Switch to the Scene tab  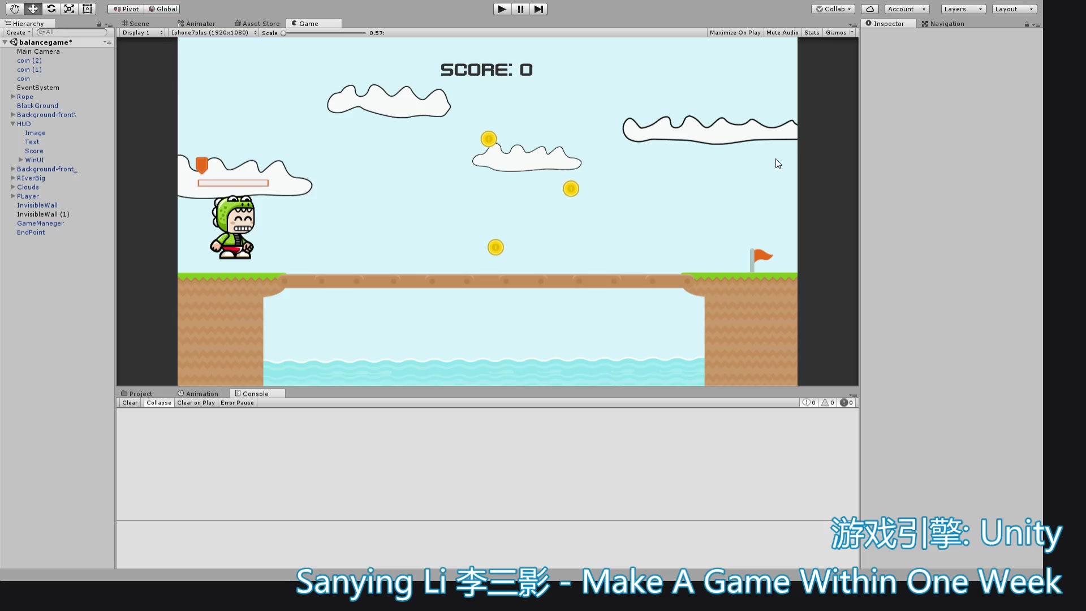[x=136, y=24]
